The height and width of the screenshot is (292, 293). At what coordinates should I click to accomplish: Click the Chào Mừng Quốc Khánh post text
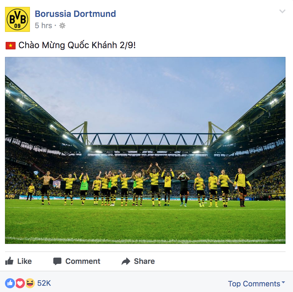(x=77, y=45)
